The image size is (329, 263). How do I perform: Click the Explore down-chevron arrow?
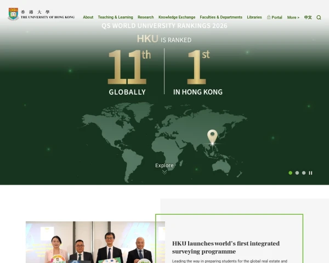click(x=164, y=172)
